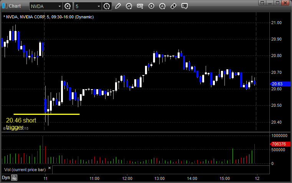This screenshot has height=183, width=292.
Task: Open the timeframe clock settings
Action: [x=107, y=6]
